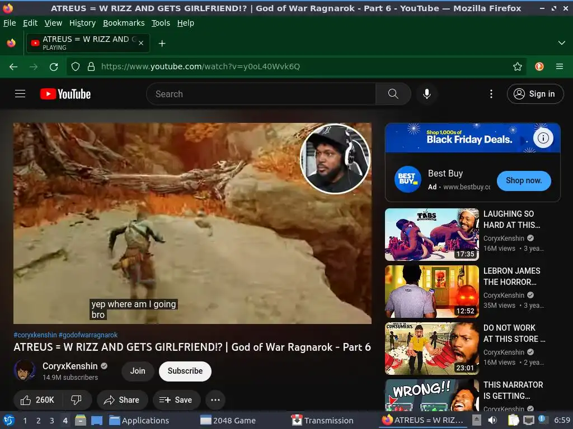The height and width of the screenshot is (429, 573).
Task: Click the Sign in button
Action: click(535, 94)
